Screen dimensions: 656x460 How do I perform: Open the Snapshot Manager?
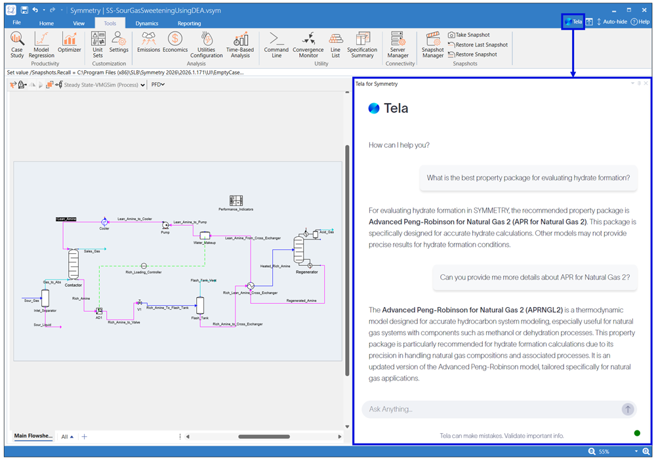click(432, 45)
